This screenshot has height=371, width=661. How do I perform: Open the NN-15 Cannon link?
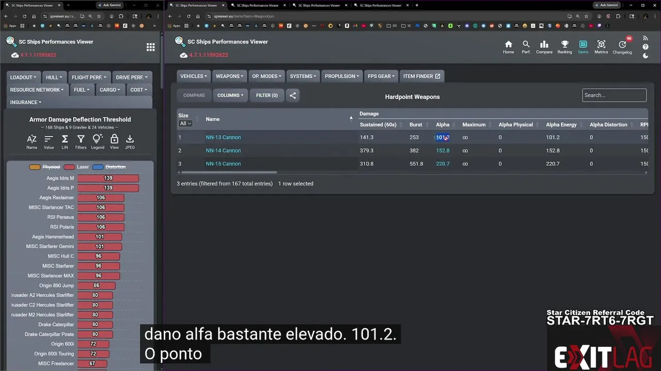[x=223, y=164]
